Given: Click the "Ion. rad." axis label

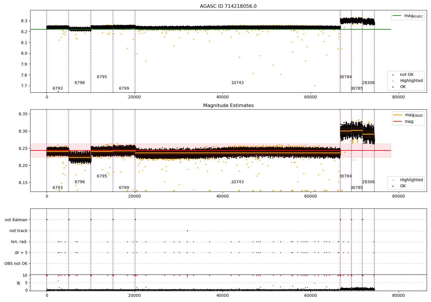Looking at the screenshot, I should 19,242.
